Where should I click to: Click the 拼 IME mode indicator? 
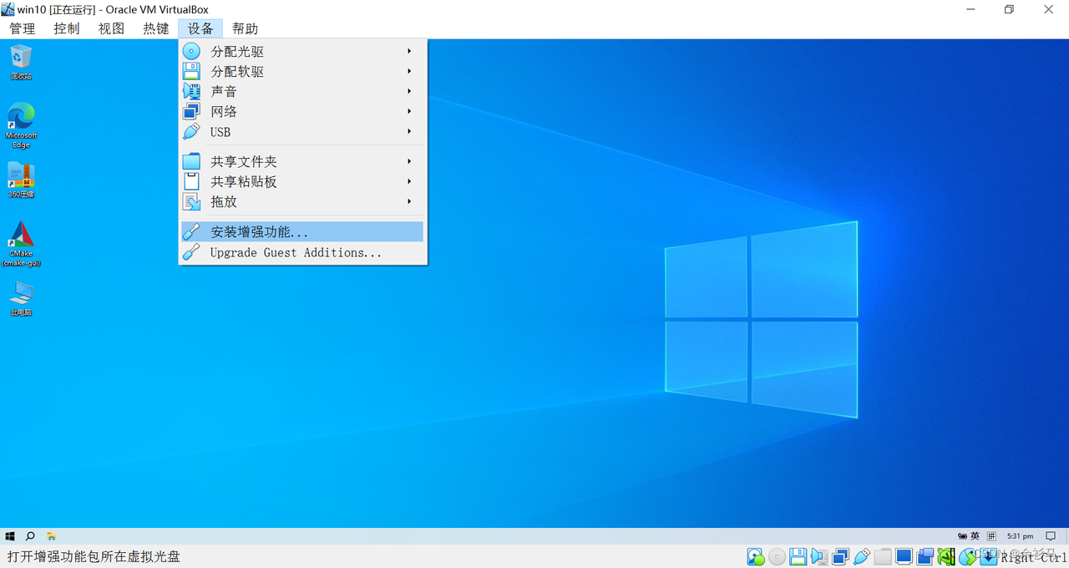point(991,536)
